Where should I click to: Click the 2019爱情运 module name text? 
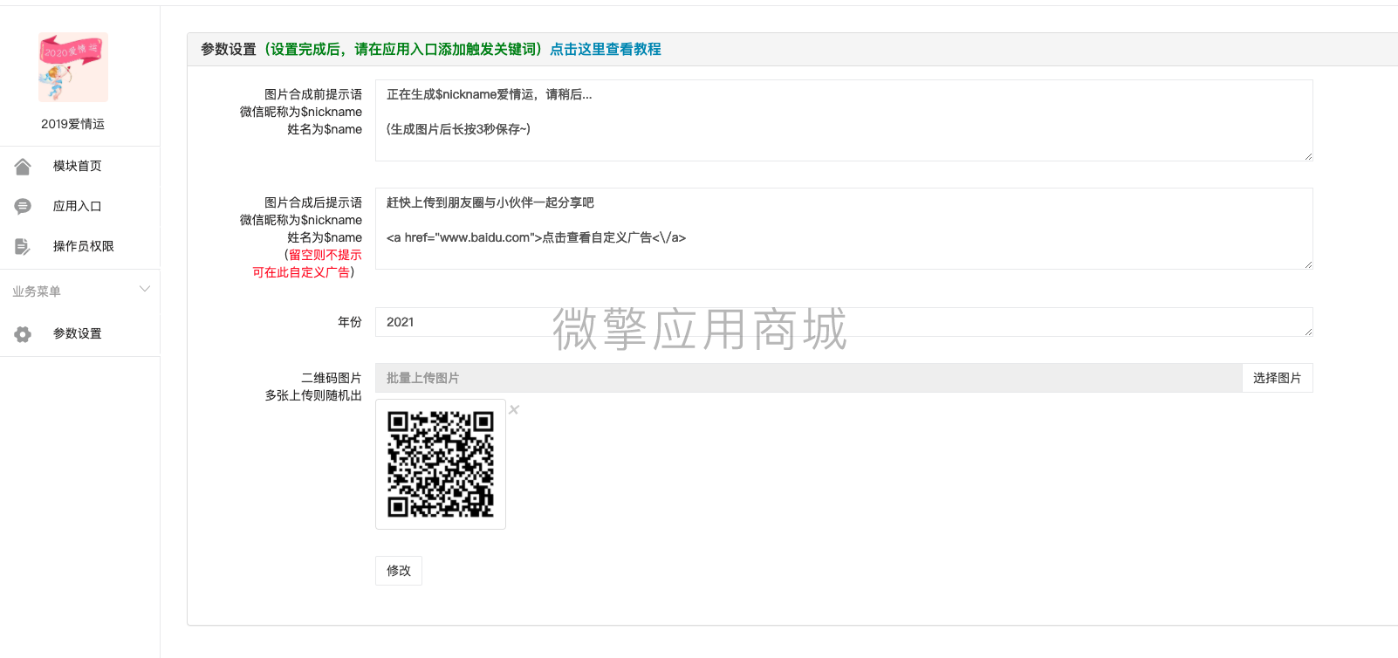coord(73,124)
